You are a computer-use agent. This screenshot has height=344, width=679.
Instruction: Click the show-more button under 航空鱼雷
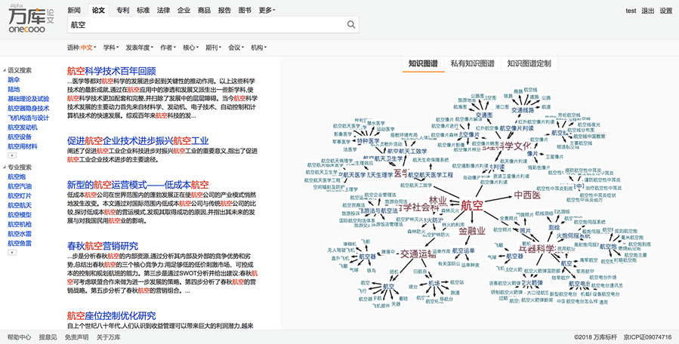pos(12,253)
